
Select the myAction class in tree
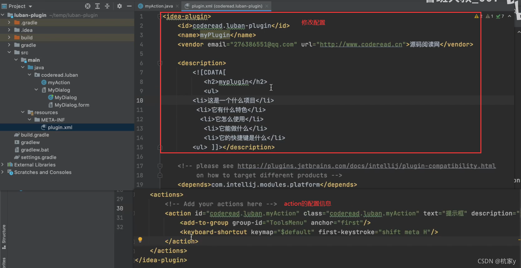coord(59,82)
